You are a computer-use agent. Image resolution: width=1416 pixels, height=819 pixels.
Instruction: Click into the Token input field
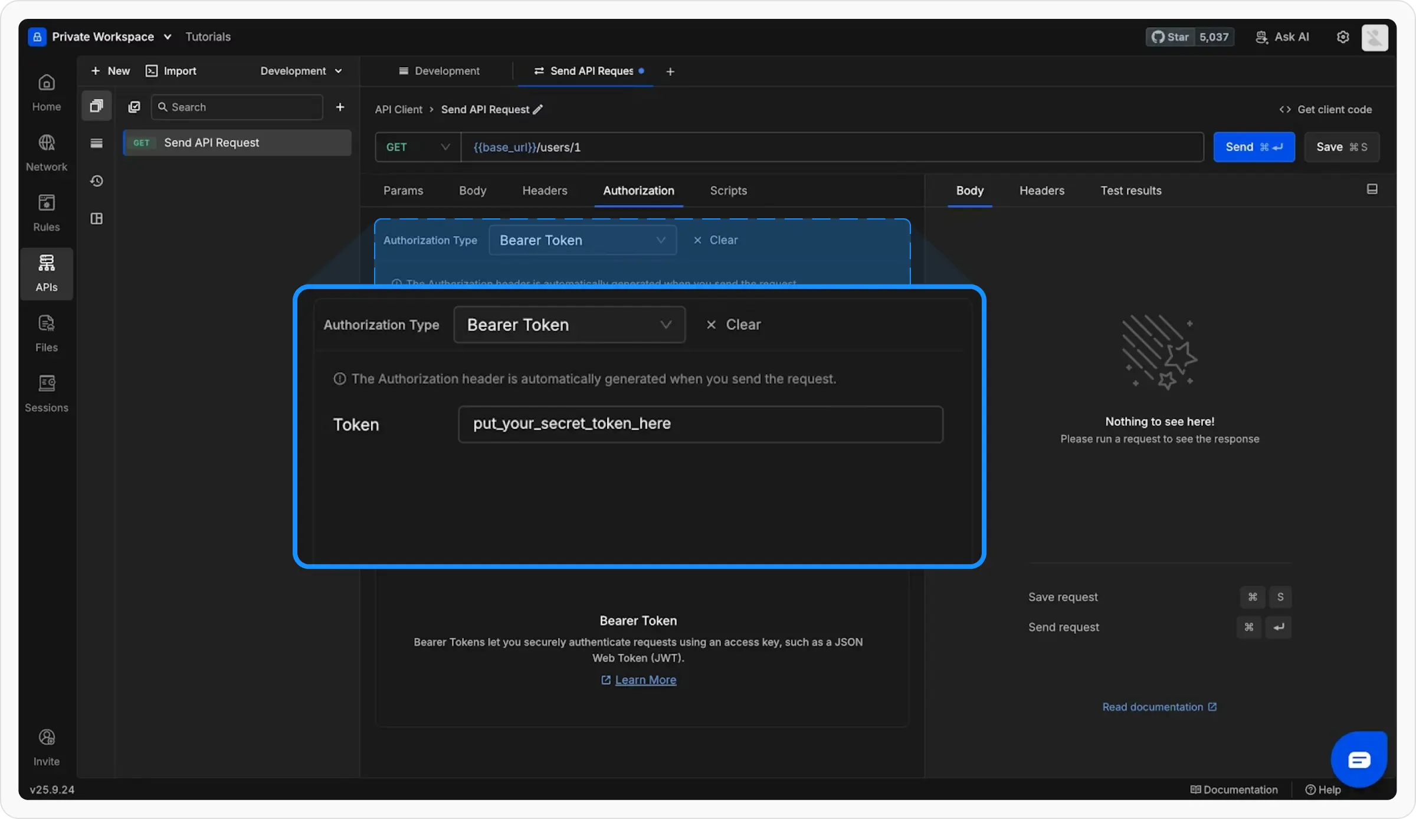[x=700, y=424]
